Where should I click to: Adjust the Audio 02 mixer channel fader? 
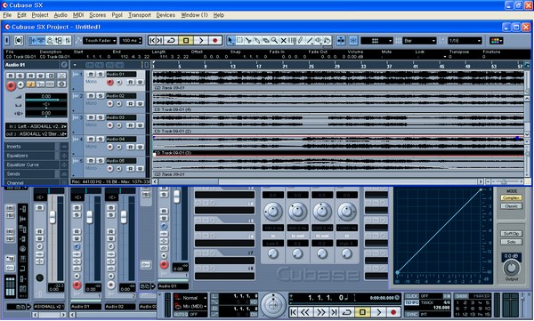[124, 216]
